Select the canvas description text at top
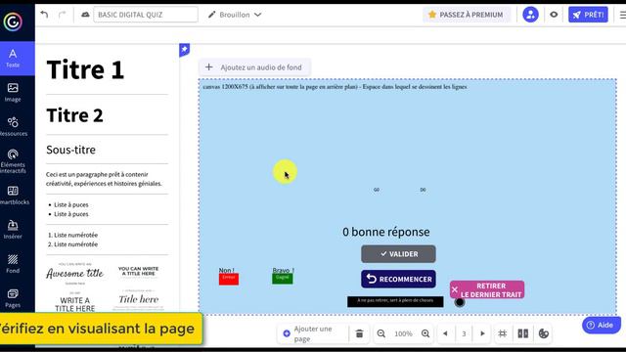626x352 pixels. pyautogui.click(x=335, y=87)
